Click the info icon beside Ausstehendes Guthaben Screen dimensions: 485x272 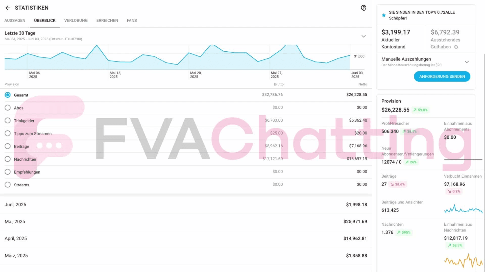click(456, 47)
